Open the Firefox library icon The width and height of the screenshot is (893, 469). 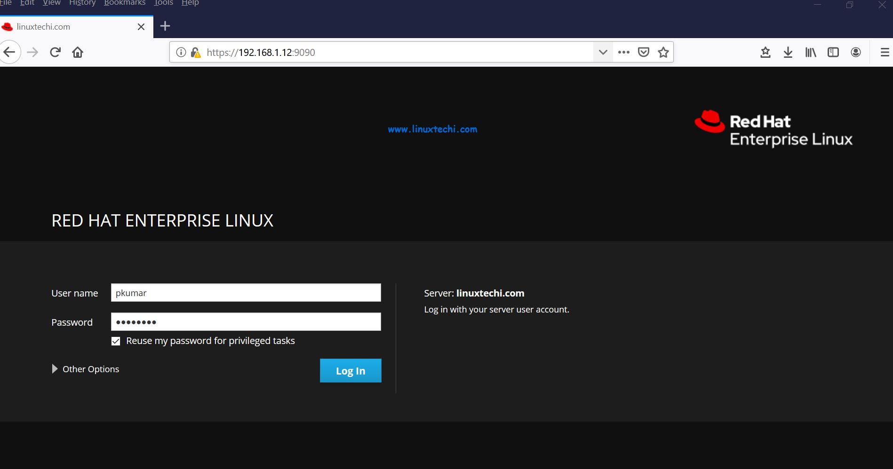click(x=810, y=52)
